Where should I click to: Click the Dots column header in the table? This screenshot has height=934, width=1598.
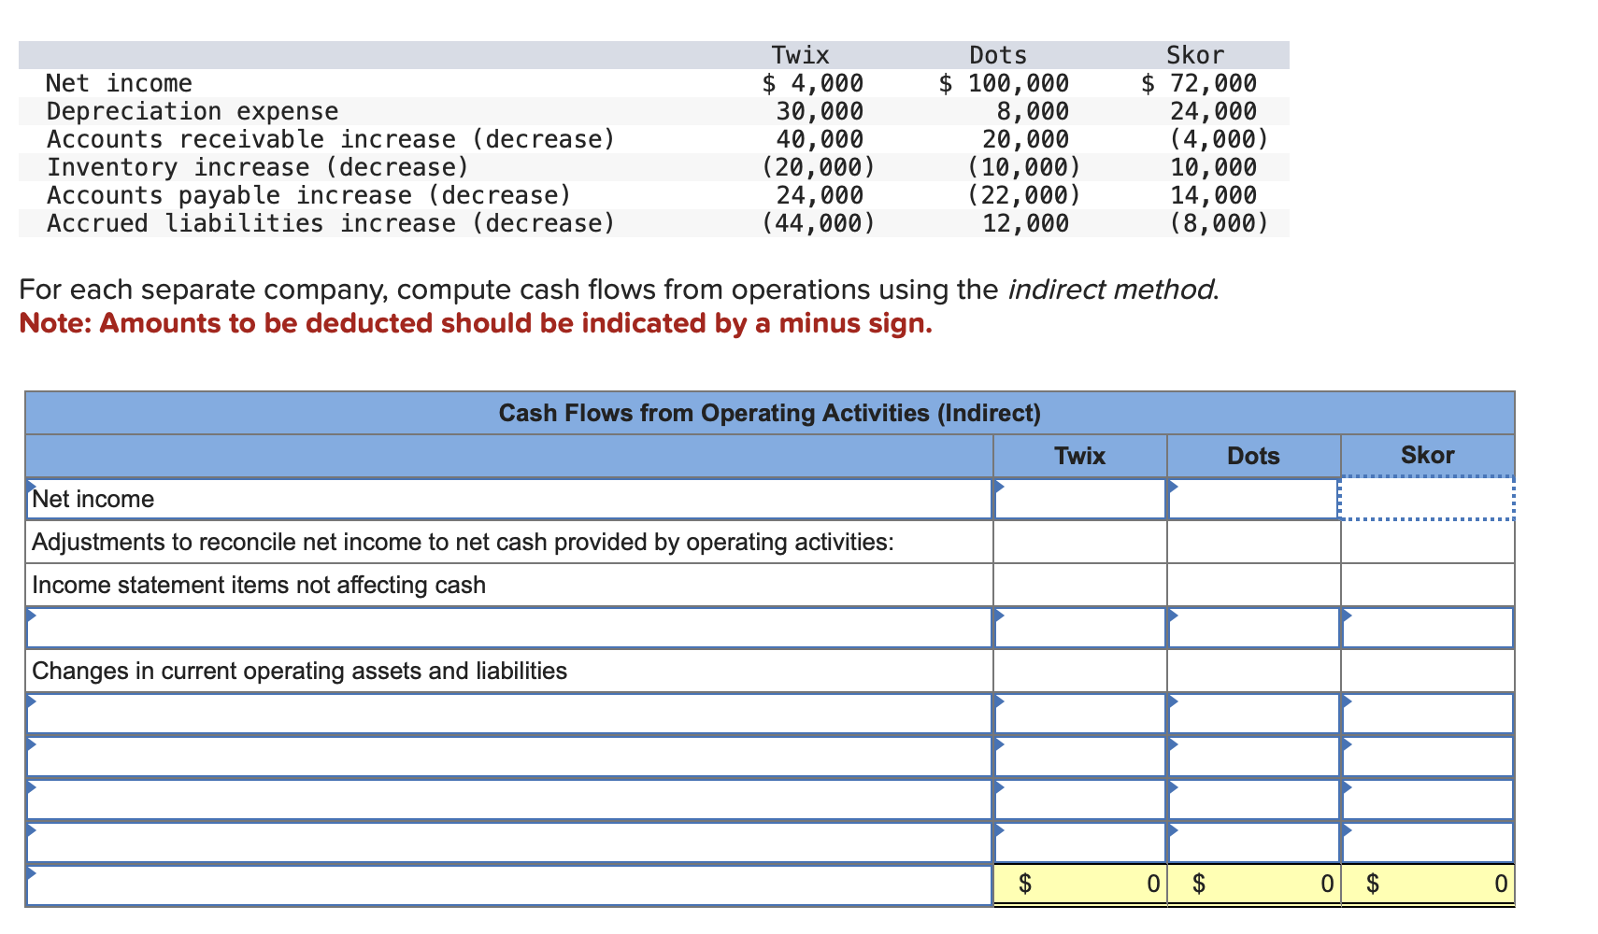[x=1252, y=456]
